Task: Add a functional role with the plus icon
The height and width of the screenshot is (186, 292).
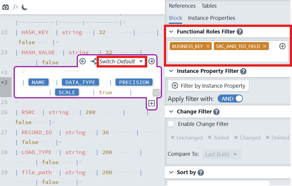Action: point(282,46)
